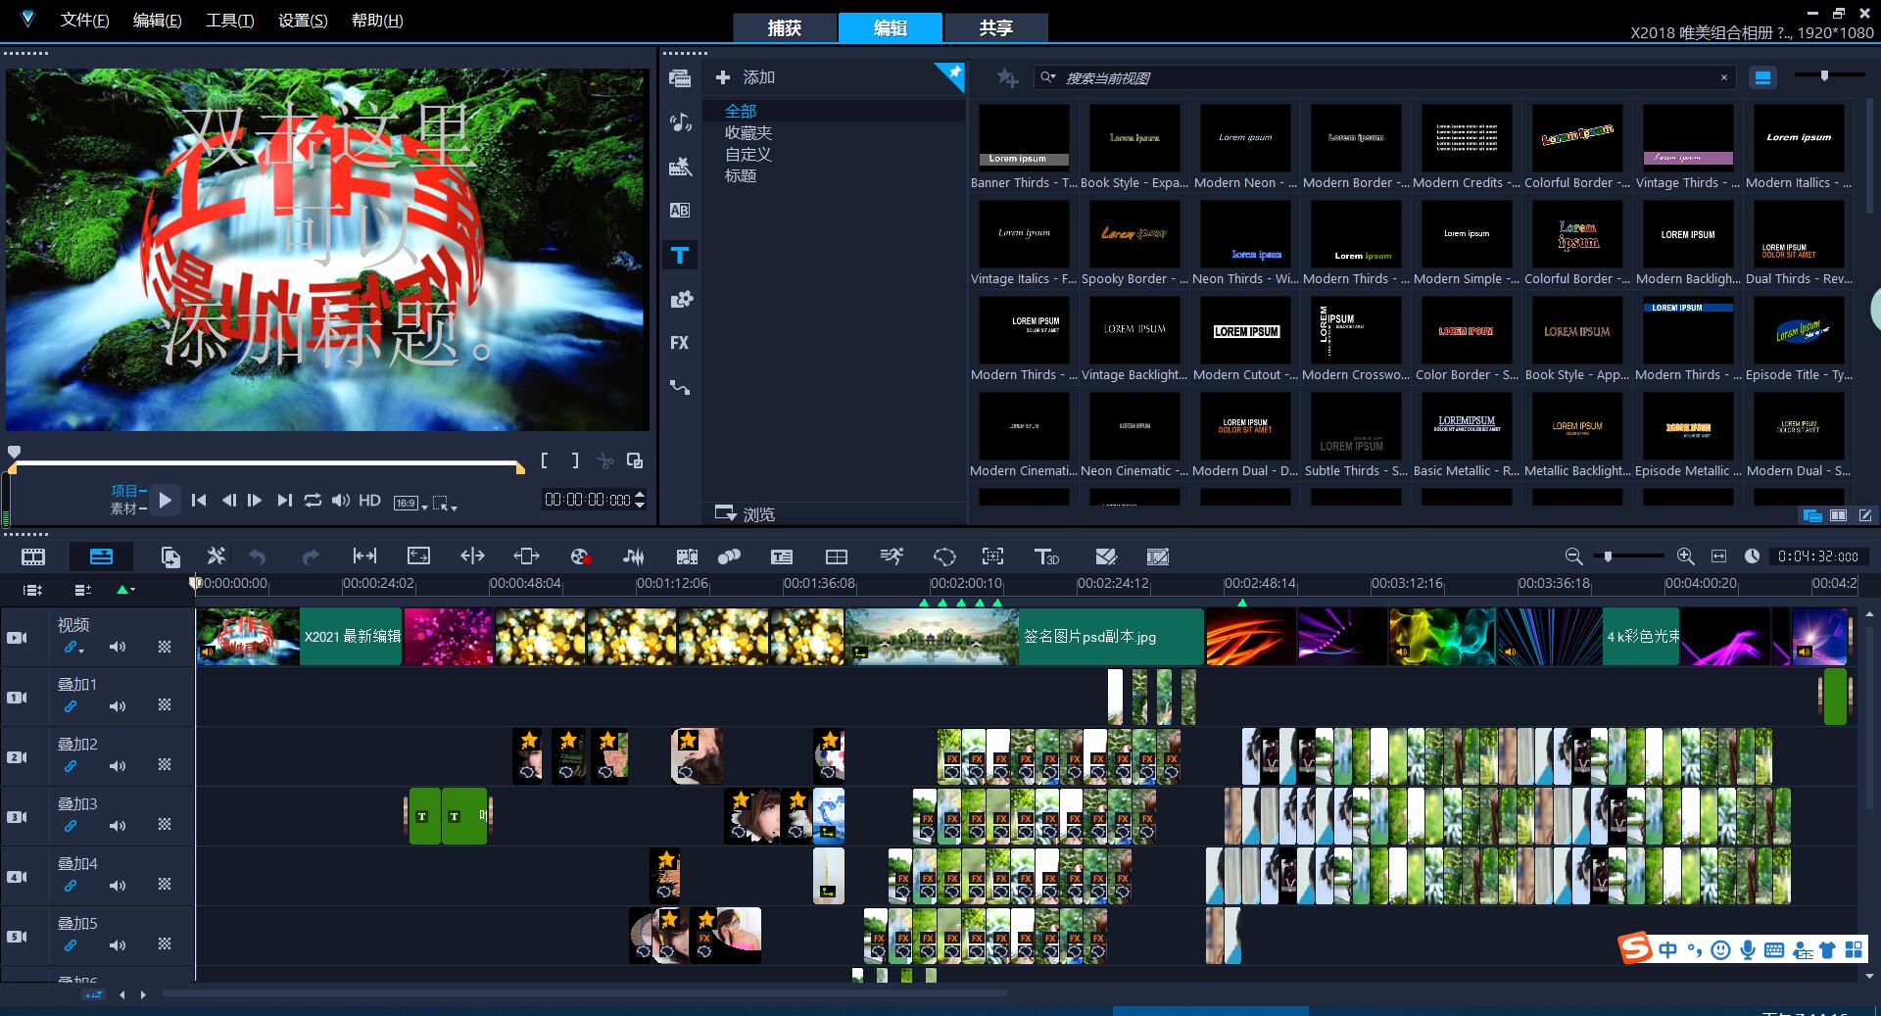Toggle HD preview mode
Viewport: 1881px width, 1016px height.
coord(369,500)
